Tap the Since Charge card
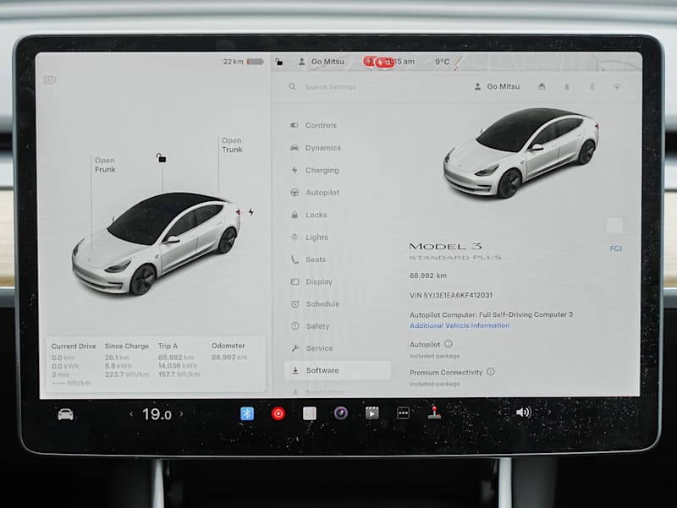The width and height of the screenshot is (677, 508). 126,360
